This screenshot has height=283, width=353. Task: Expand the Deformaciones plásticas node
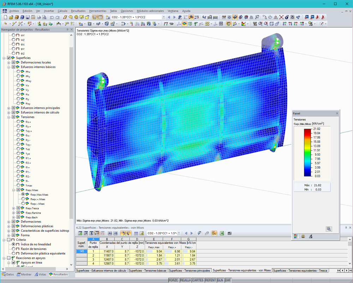[9, 226]
